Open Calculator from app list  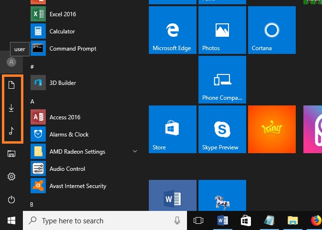[84, 31]
